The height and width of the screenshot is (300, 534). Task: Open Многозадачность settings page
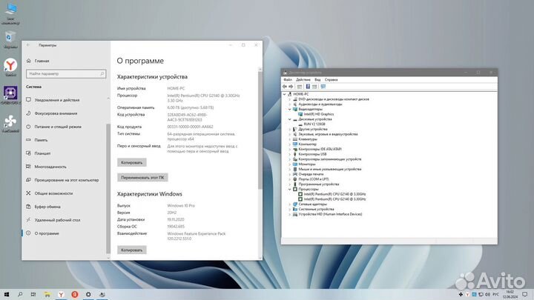click(46, 167)
